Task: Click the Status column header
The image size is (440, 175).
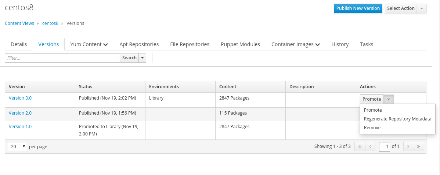Action: tap(110, 87)
